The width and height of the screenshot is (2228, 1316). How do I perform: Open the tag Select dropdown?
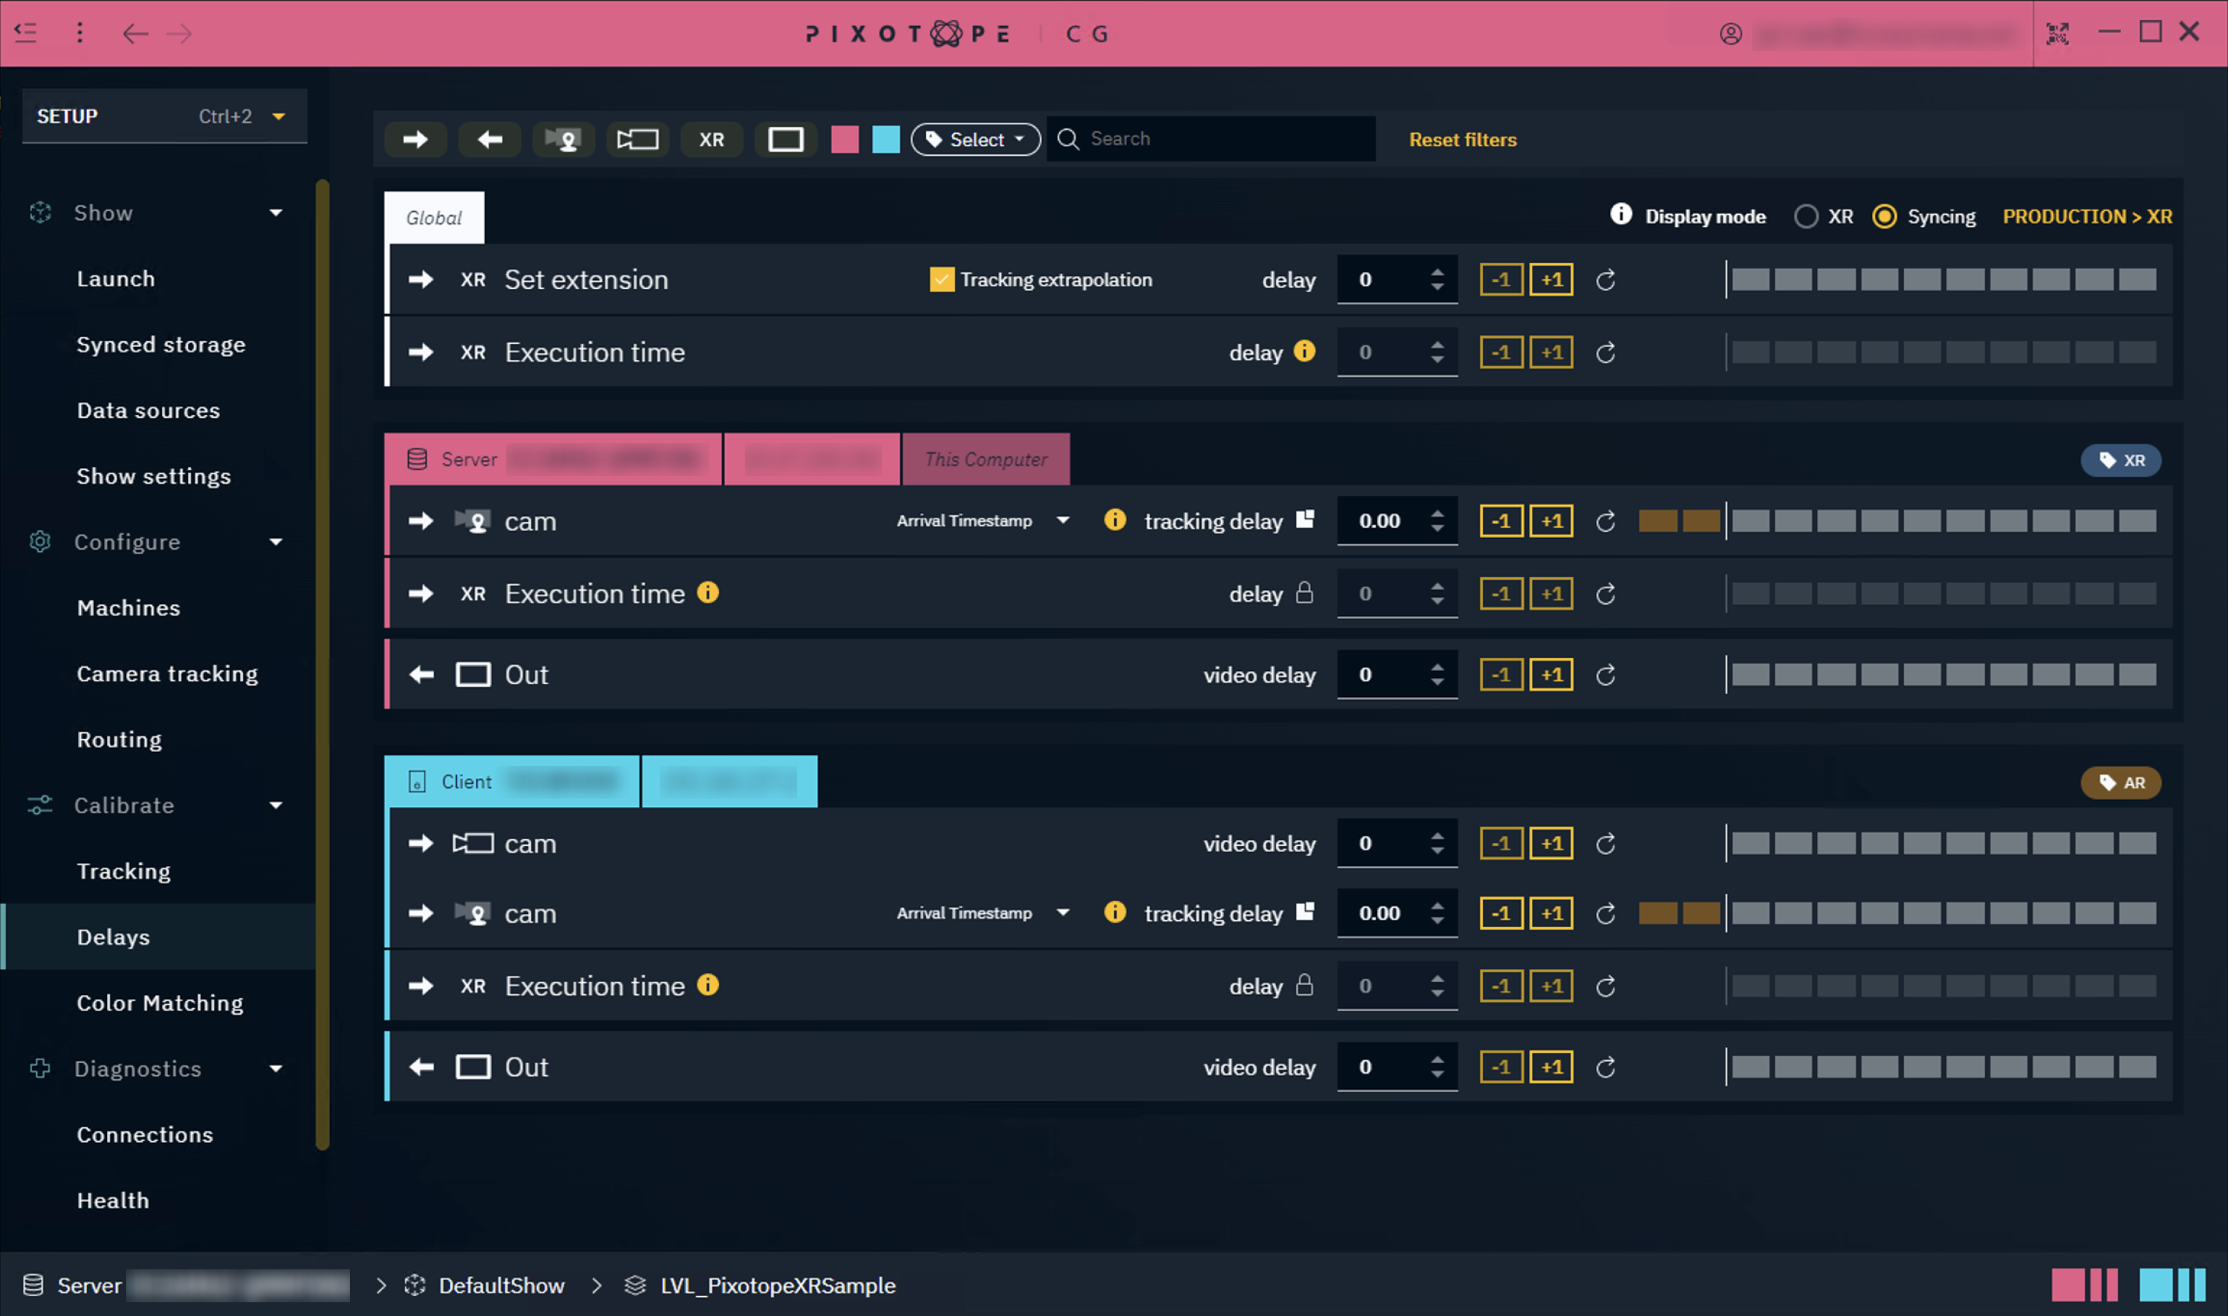click(975, 139)
